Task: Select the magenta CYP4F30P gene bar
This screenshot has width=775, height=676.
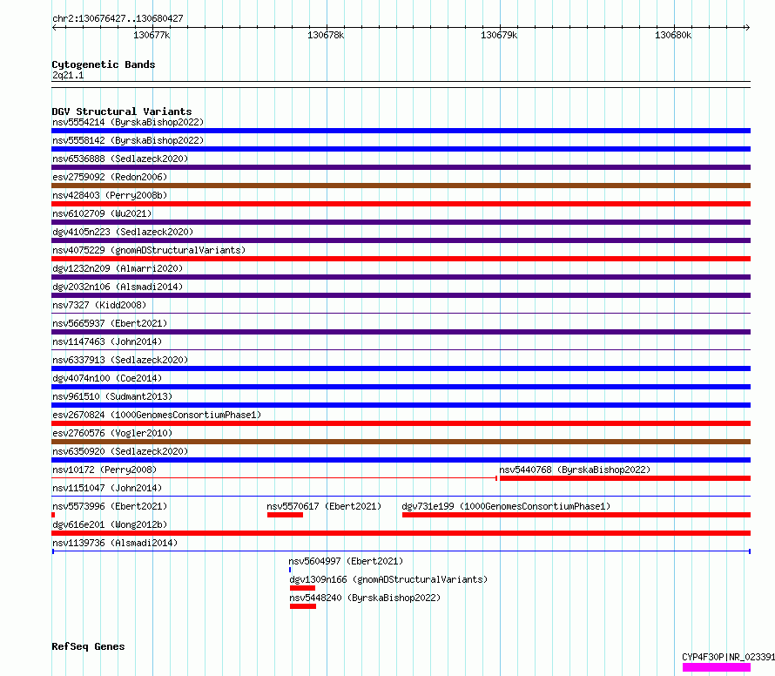Action: pyautogui.click(x=717, y=667)
